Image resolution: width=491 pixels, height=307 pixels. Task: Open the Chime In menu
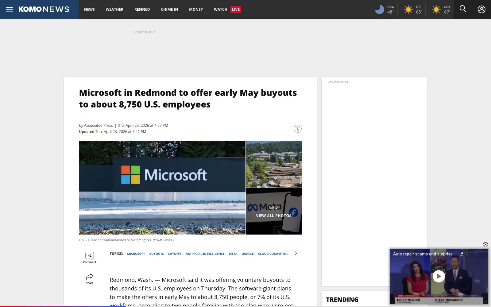(169, 10)
